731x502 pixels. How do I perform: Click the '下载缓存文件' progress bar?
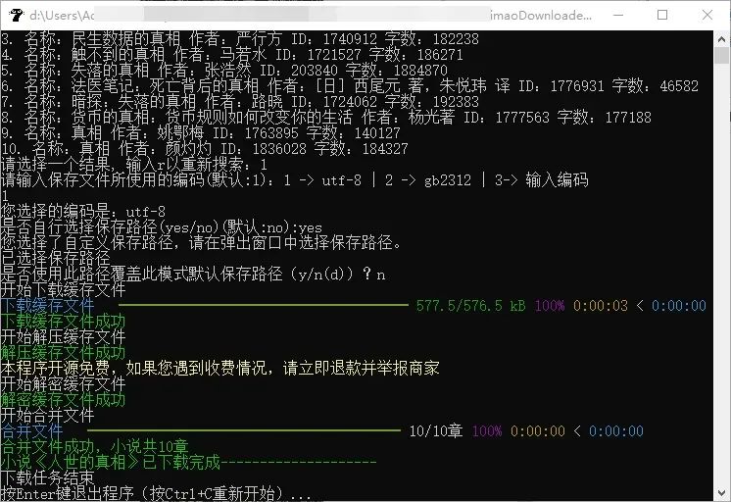[264, 305]
